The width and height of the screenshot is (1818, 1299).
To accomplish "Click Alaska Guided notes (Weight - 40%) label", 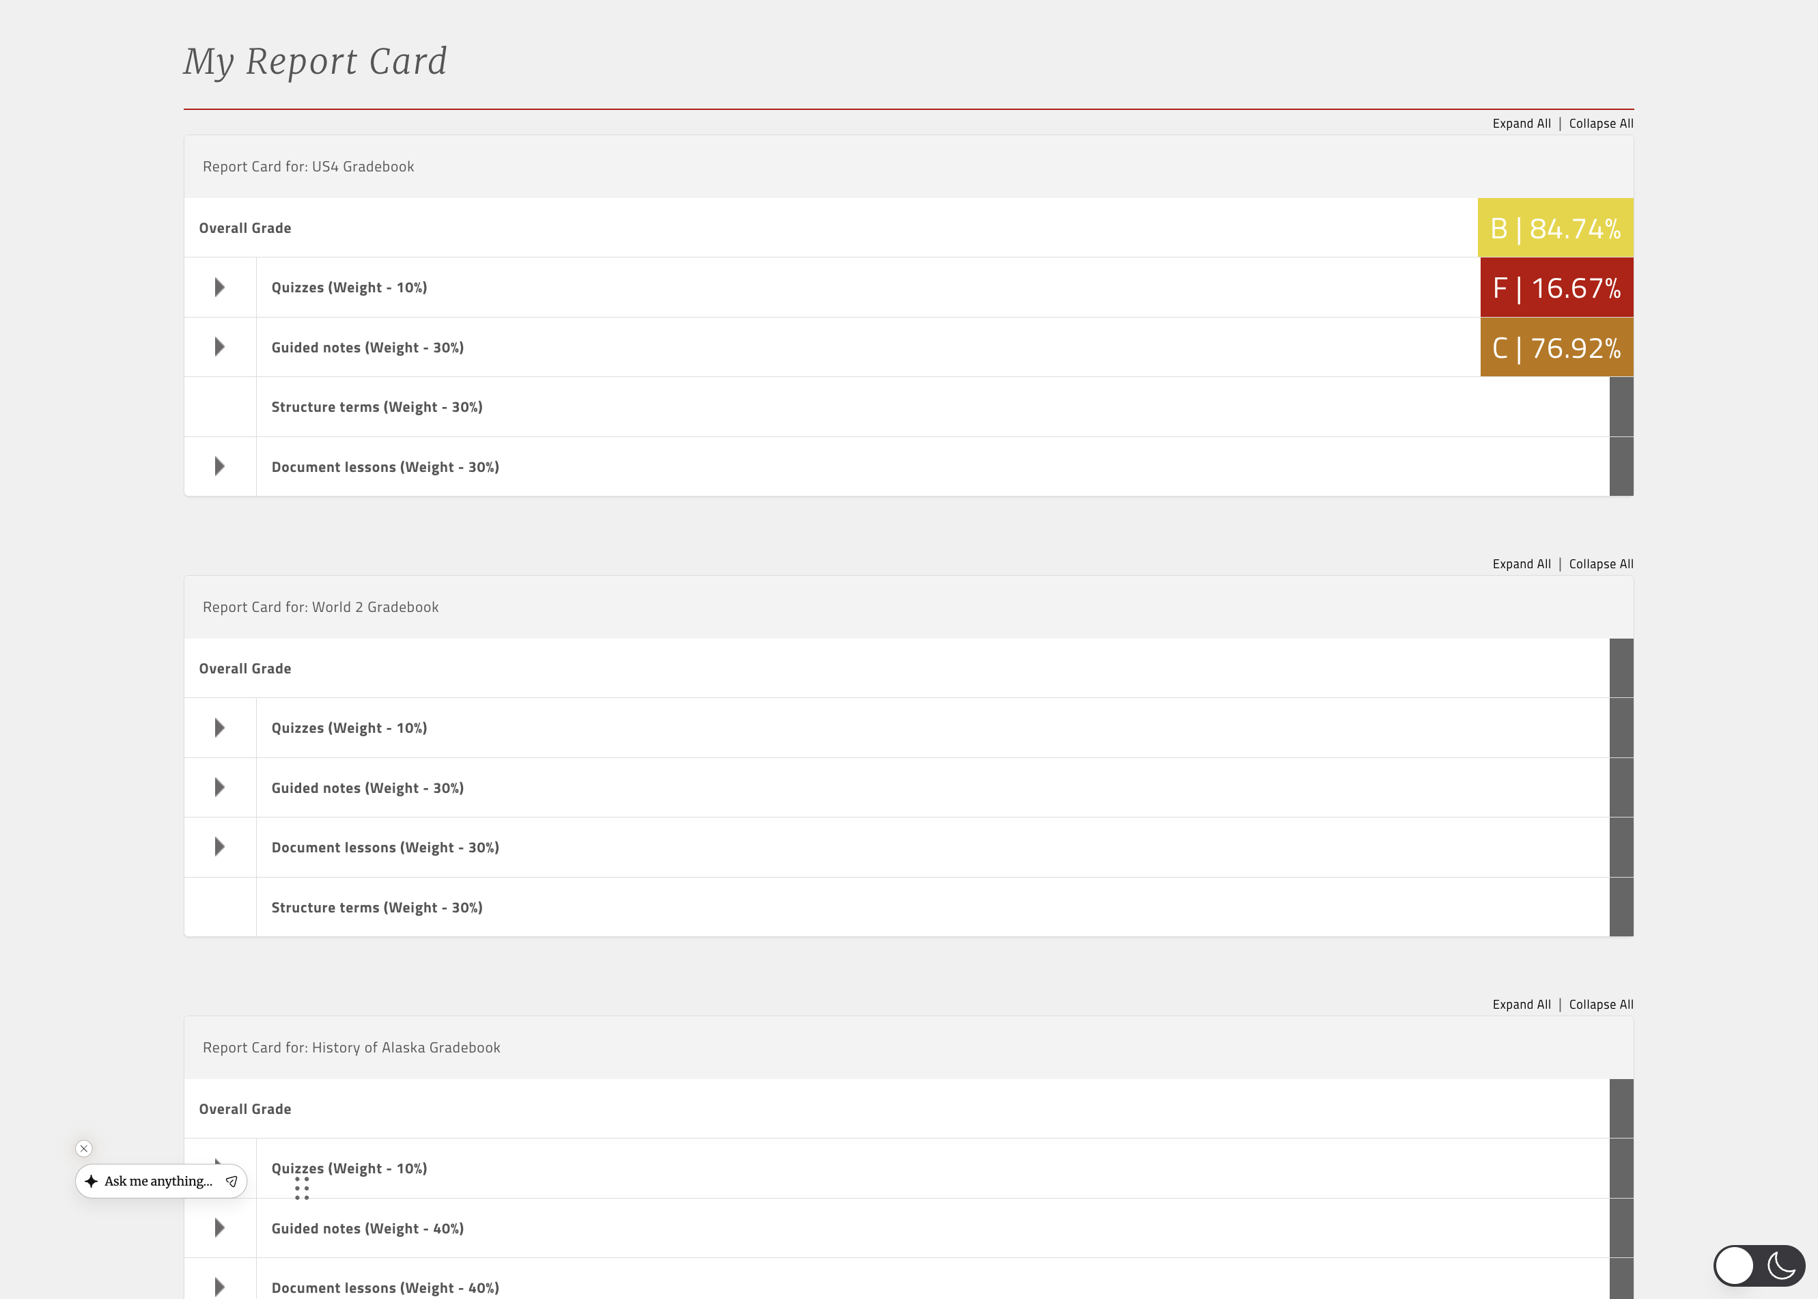I will [x=368, y=1229].
